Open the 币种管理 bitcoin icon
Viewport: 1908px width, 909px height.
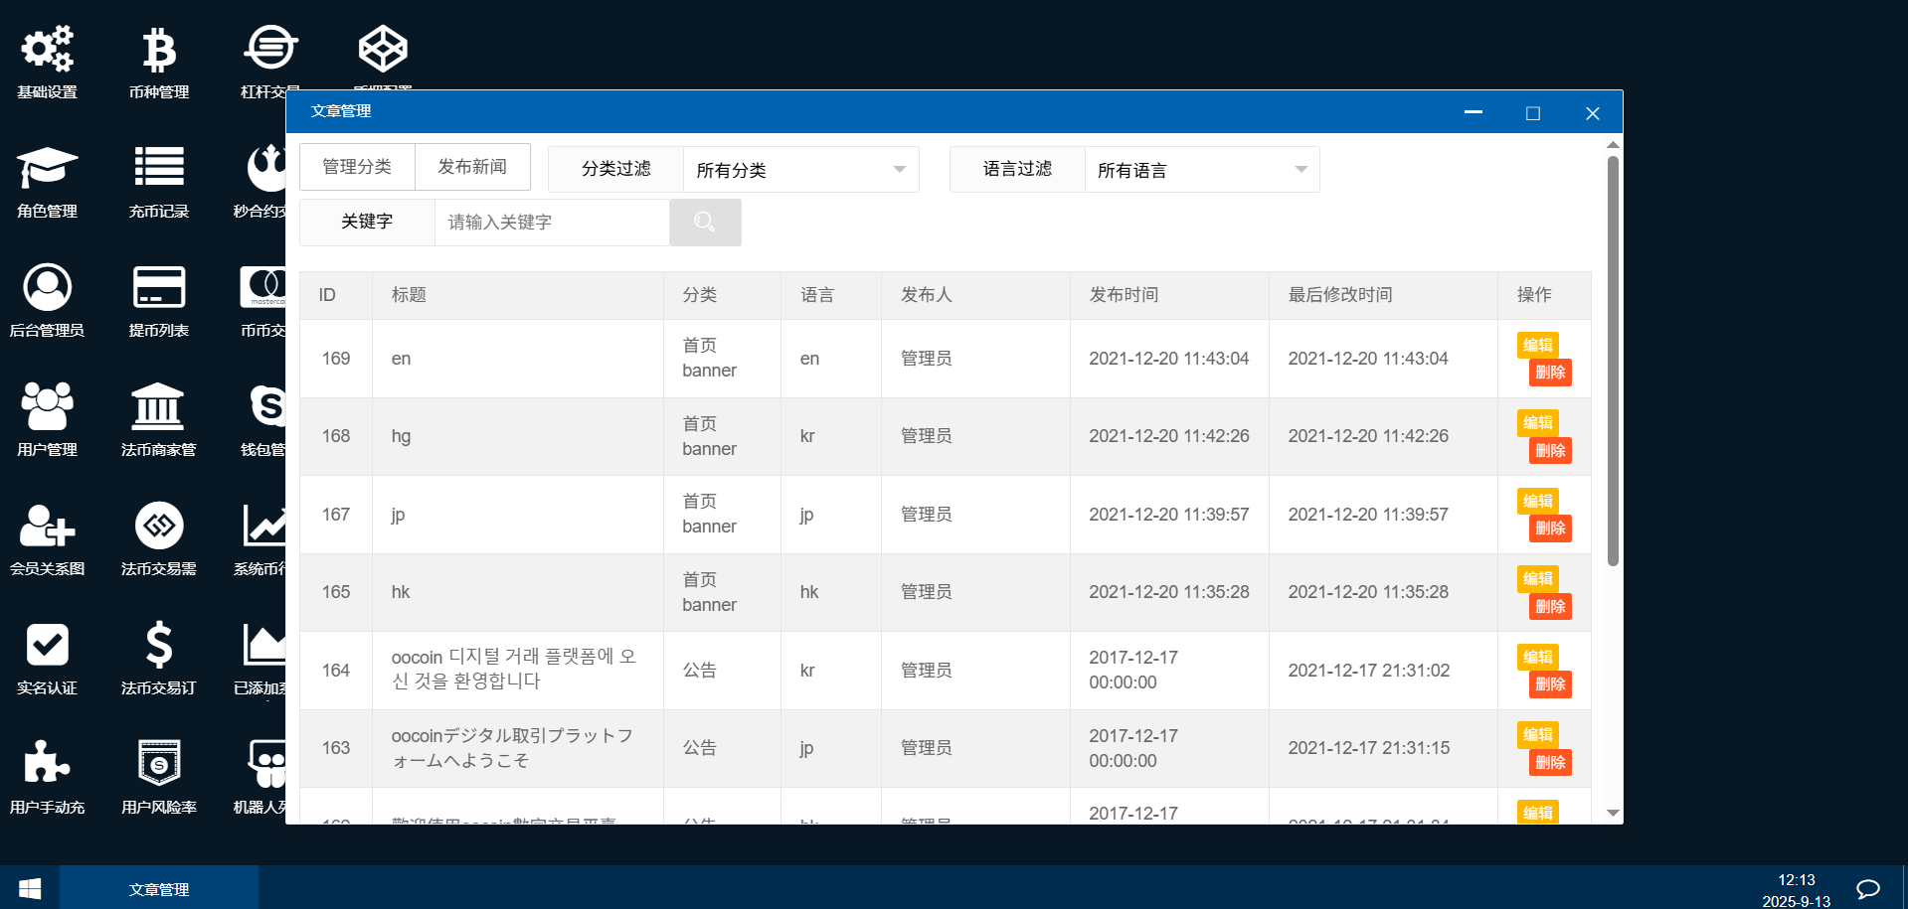158,50
